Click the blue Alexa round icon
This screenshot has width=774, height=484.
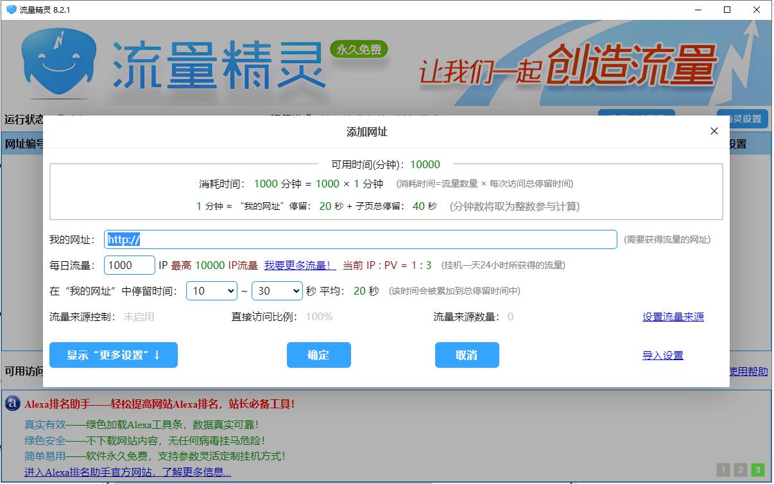point(12,403)
